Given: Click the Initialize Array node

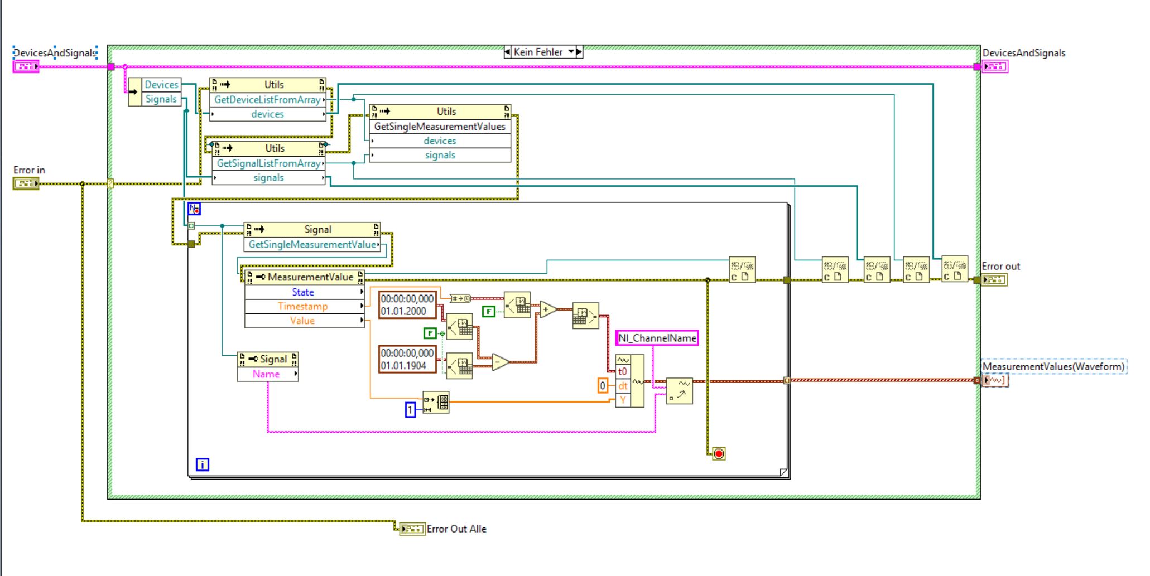Looking at the screenshot, I should [436, 402].
